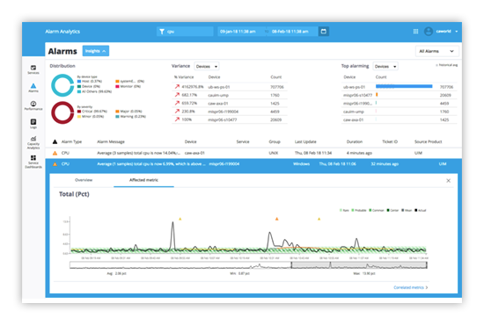484x325 pixels.
Task: Click cauim-ump in Top alarming list
Action: point(354,112)
